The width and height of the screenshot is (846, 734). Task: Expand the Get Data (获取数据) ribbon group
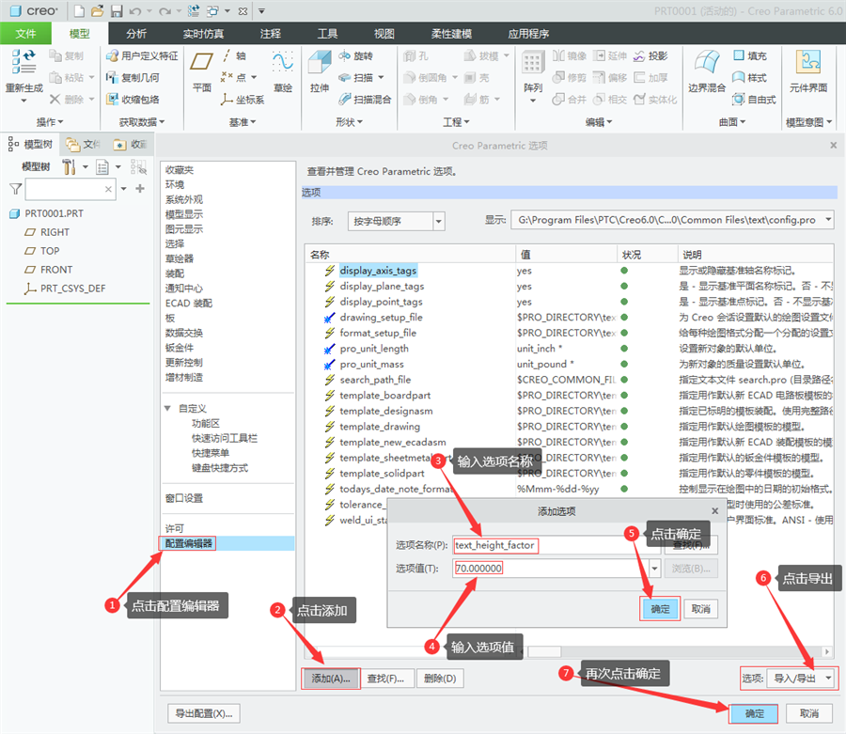point(142,122)
